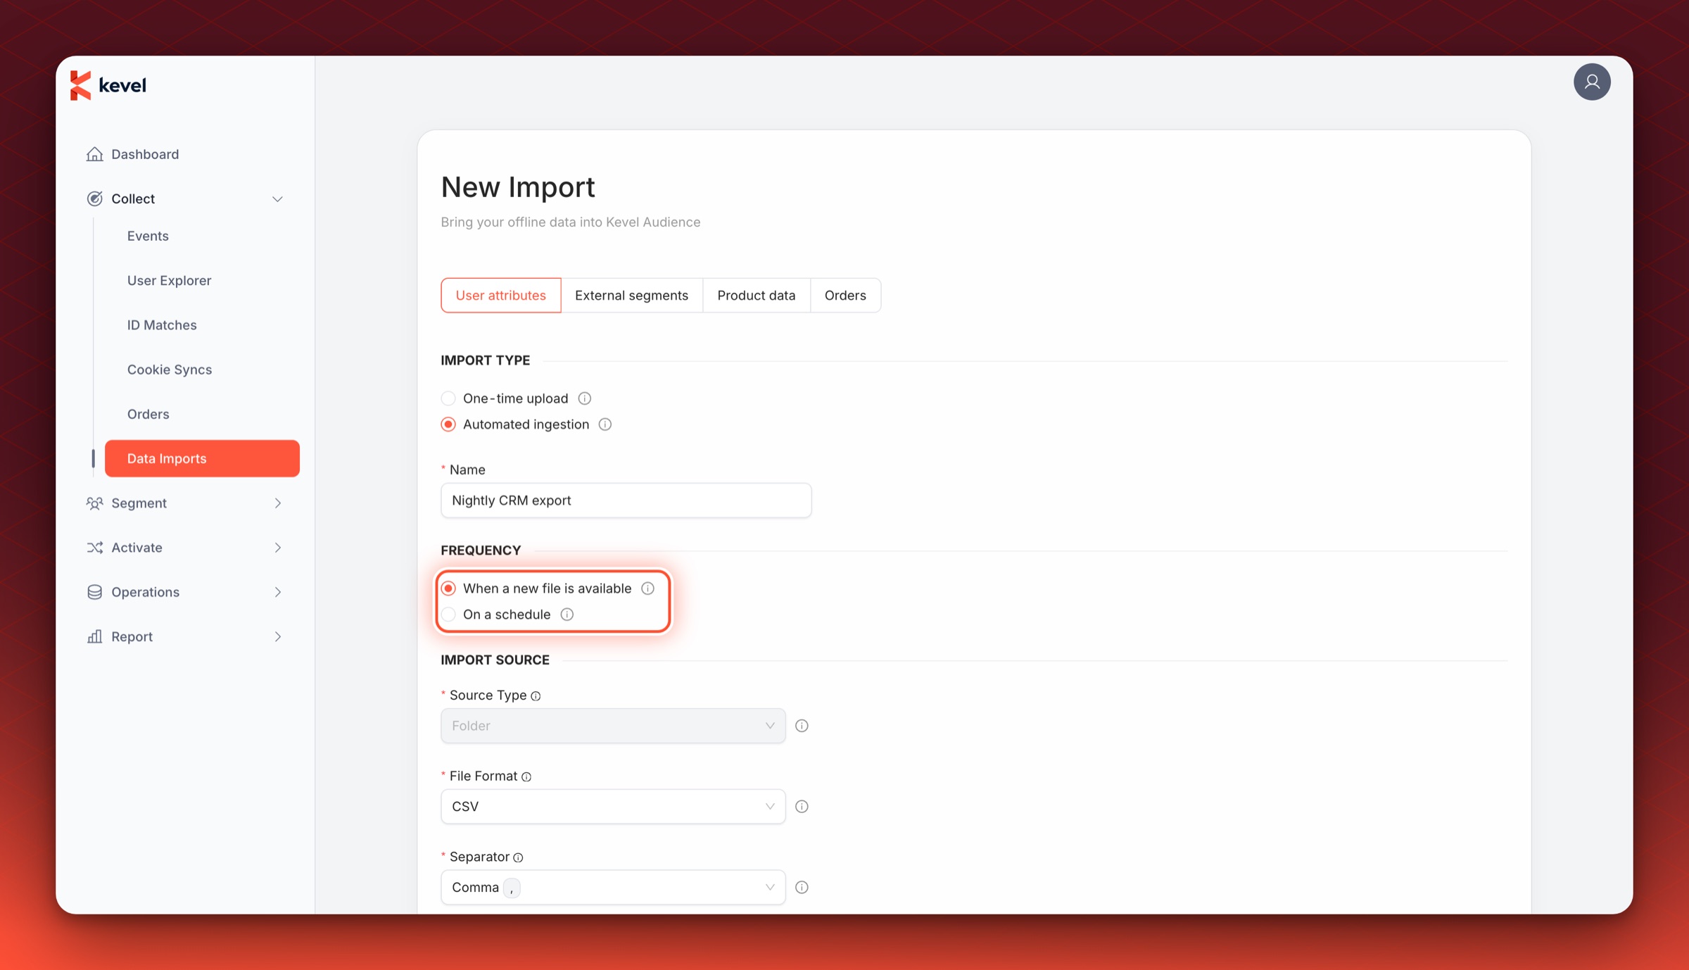Open the Separator Comma dropdown
1689x970 pixels.
[613, 888]
